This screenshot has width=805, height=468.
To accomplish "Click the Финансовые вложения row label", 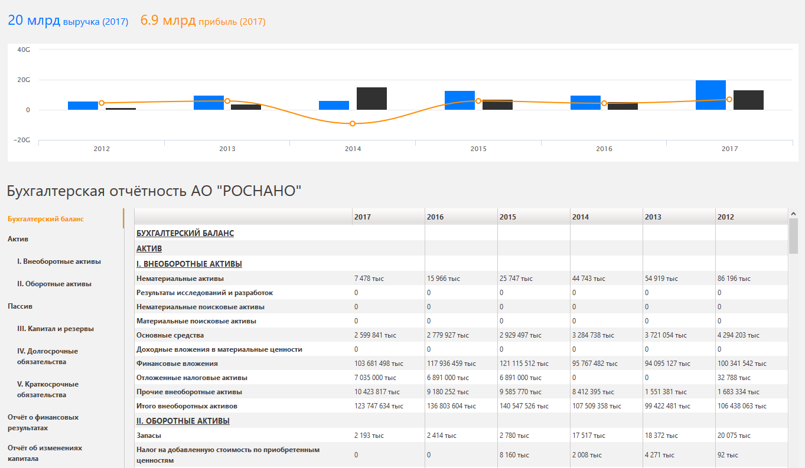I will (177, 364).
